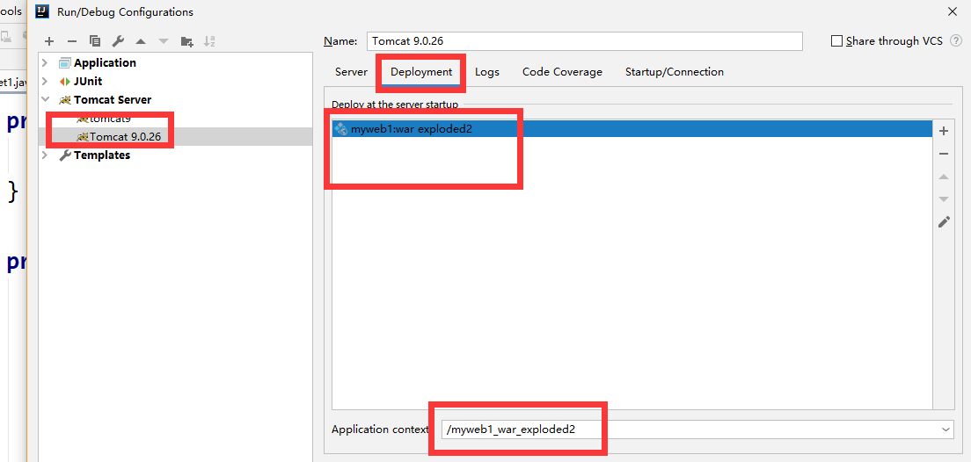This screenshot has width=971, height=462.
Task: Open the Logs tab
Action: (486, 72)
